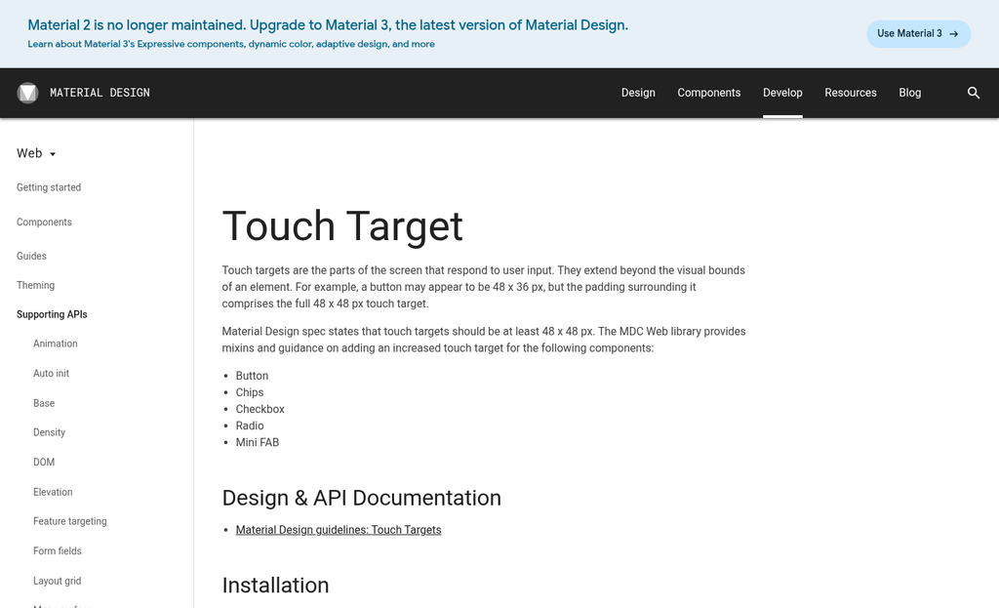Screen dimensions: 999x608
Task: Open Components in the sidebar
Action: (44, 222)
